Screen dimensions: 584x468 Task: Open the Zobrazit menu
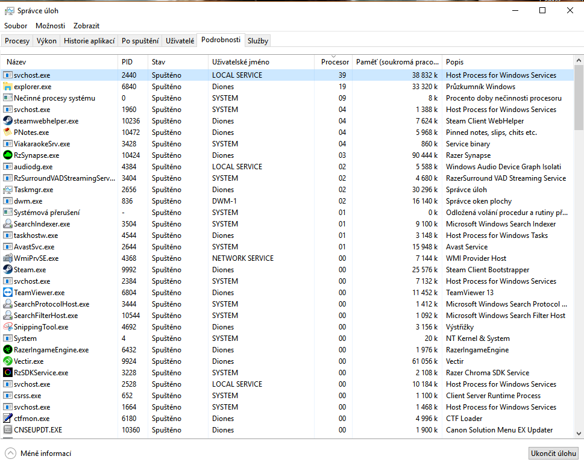[x=86, y=26]
